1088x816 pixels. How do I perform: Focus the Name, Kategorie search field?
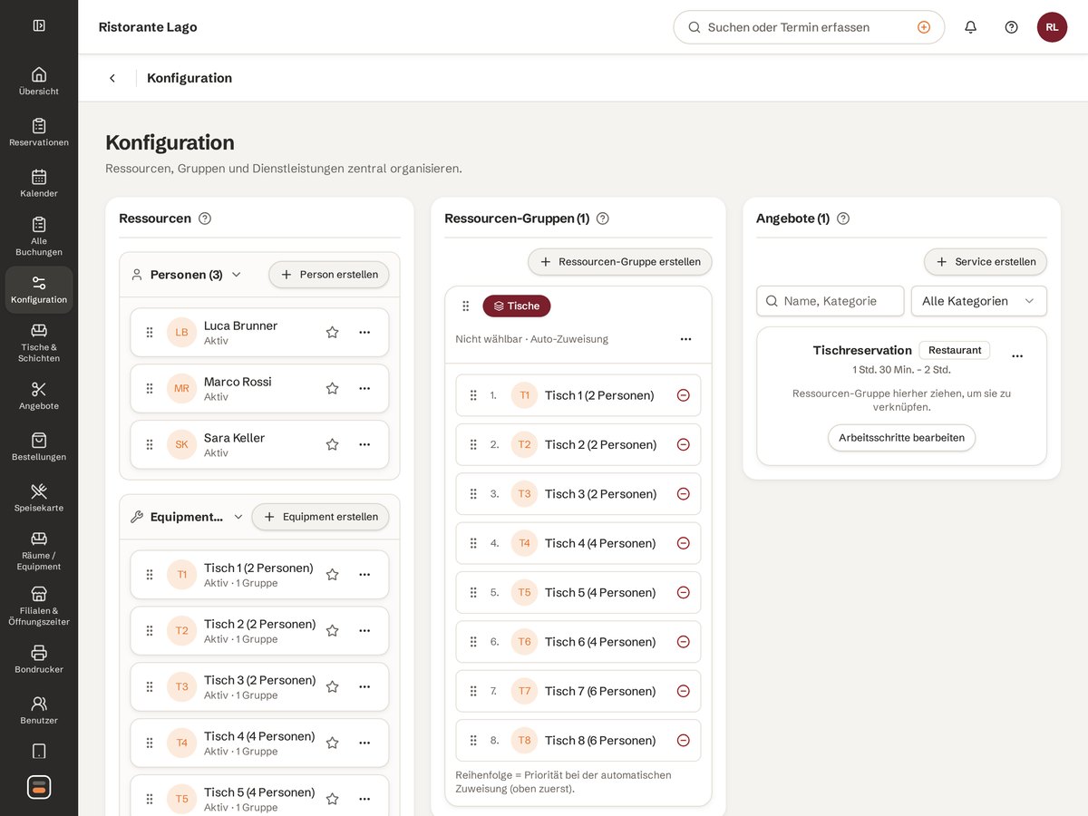pos(831,301)
